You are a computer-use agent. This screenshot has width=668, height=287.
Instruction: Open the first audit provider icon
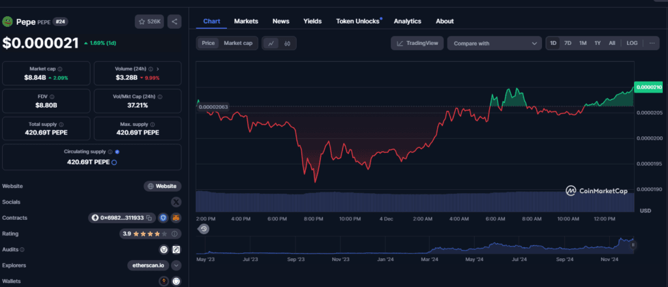click(x=164, y=250)
